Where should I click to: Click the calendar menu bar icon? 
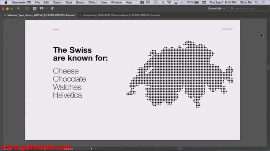(204, 3)
